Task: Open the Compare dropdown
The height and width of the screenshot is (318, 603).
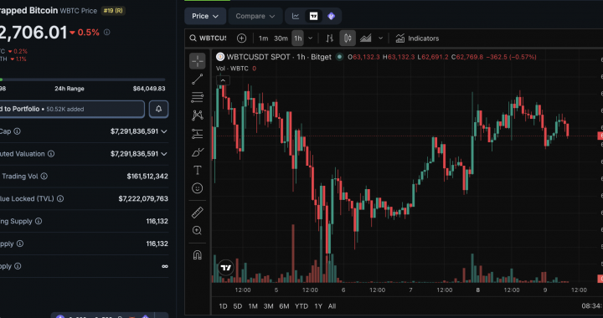Action: coord(255,16)
